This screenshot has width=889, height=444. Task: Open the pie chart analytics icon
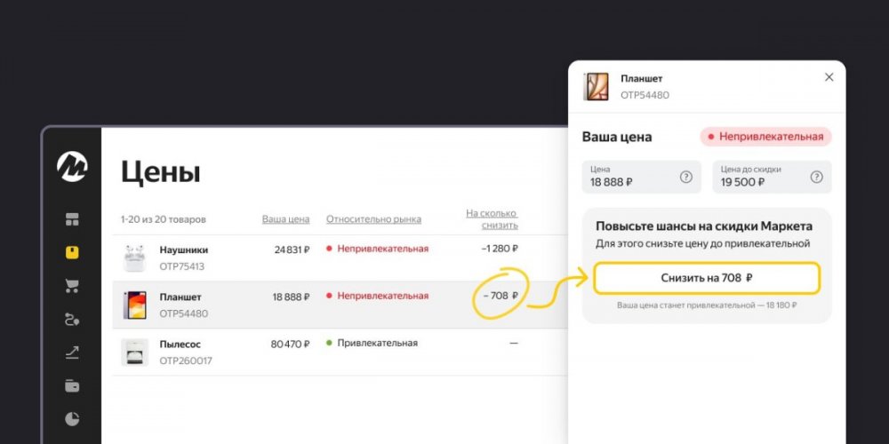(x=72, y=419)
